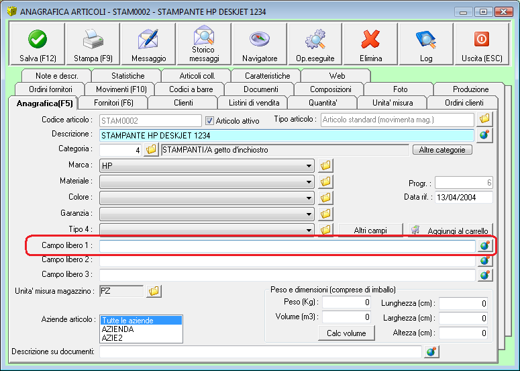The image size is (520, 371).
Task: Switch to the Fornitori (F6) tab
Action: 113,103
